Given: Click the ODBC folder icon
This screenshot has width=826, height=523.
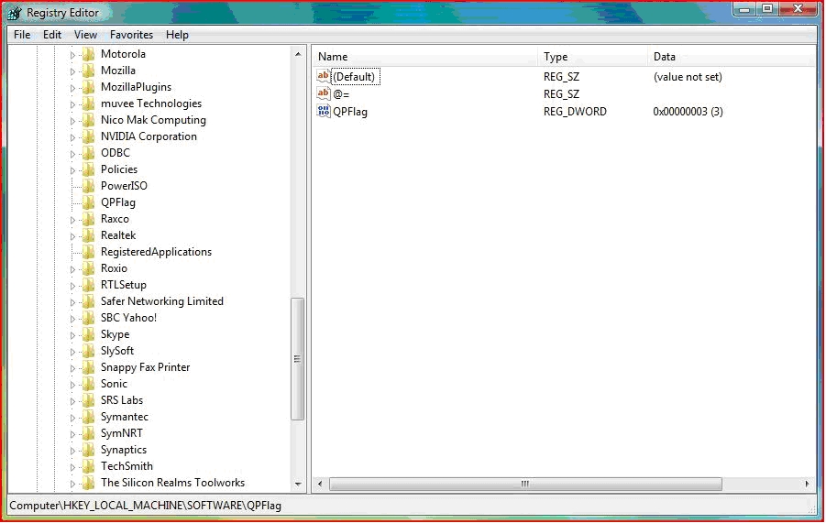Looking at the screenshot, I should [x=89, y=153].
